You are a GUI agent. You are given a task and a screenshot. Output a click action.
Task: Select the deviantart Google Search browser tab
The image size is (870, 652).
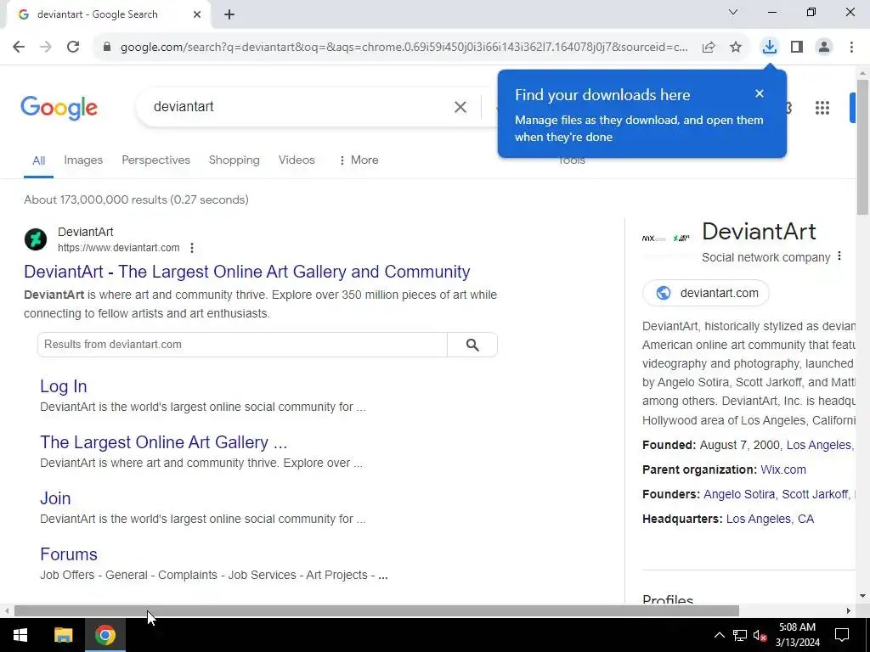[x=108, y=14]
